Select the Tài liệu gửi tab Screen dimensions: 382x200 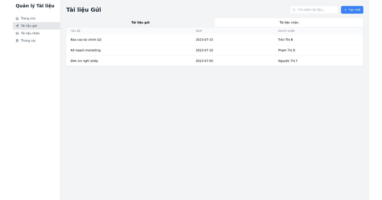tap(140, 22)
